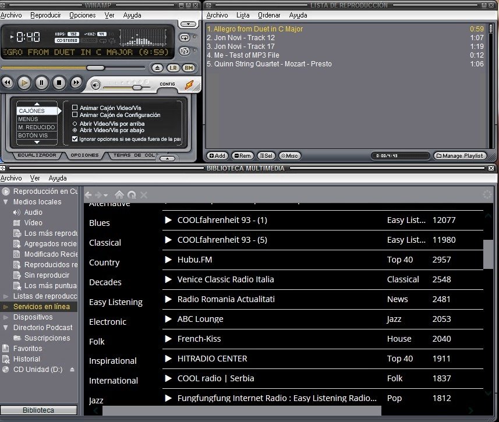Click the Play button in Winamp
Viewport: 499px width, 422px height.
point(24,83)
